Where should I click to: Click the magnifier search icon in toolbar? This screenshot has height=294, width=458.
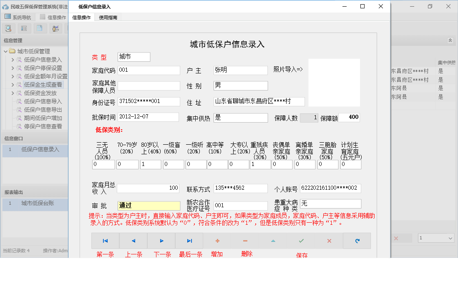click(8, 28)
